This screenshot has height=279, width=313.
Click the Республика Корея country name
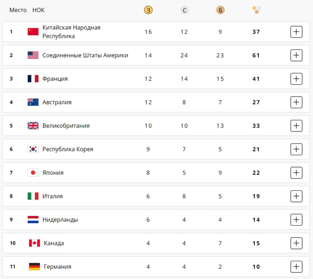[x=68, y=149]
